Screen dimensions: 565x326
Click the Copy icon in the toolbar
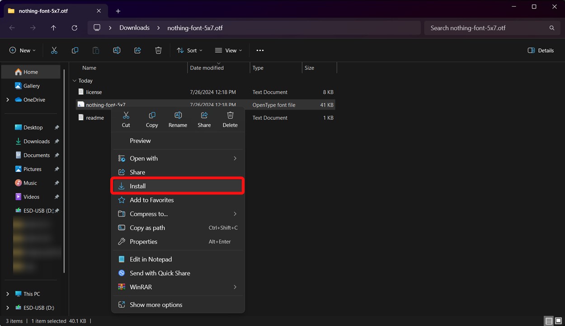click(75, 50)
